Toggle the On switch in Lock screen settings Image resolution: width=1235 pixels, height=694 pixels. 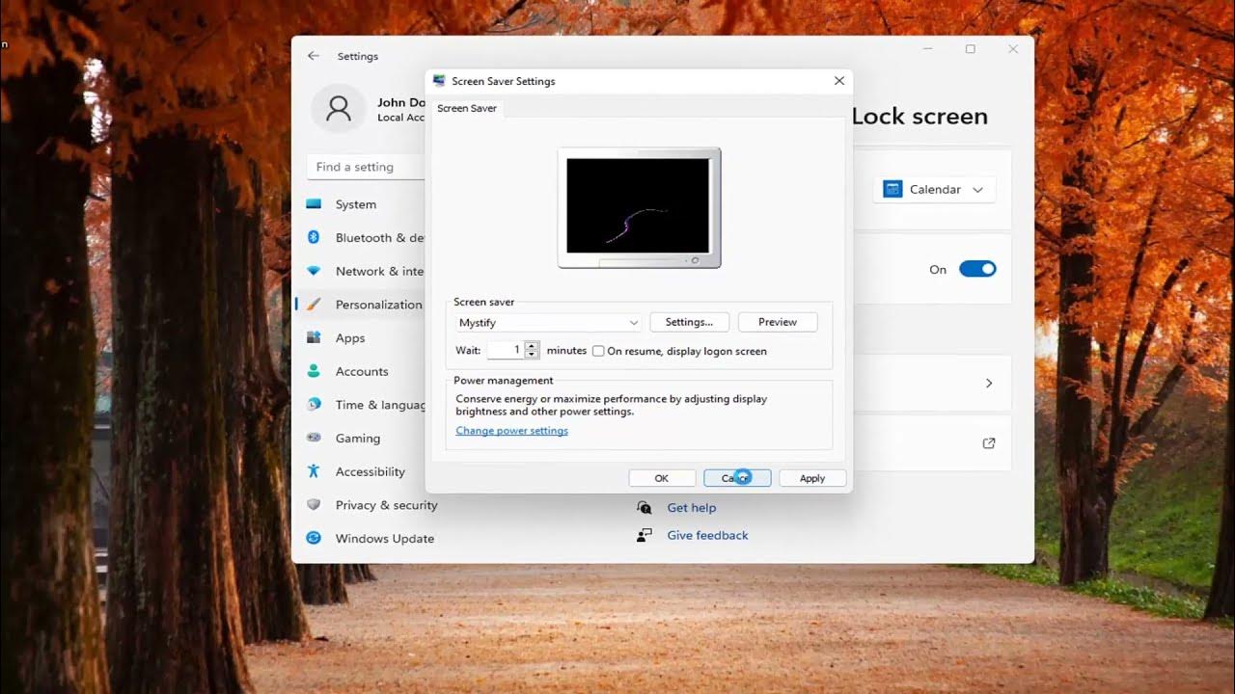pos(977,269)
